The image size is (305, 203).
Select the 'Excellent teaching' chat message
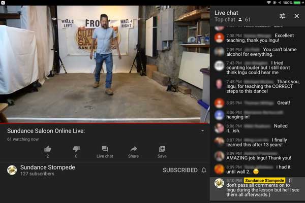[x=257, y=38]
